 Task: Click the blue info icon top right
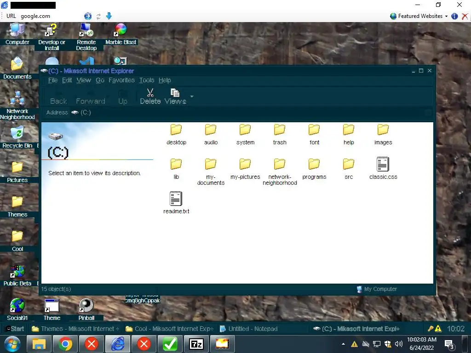tap(454, 16)
